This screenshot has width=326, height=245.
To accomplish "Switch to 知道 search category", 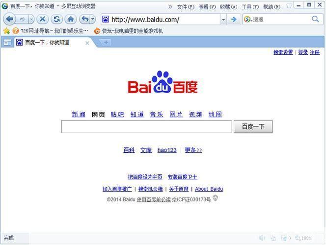I will tap(137, 114).
